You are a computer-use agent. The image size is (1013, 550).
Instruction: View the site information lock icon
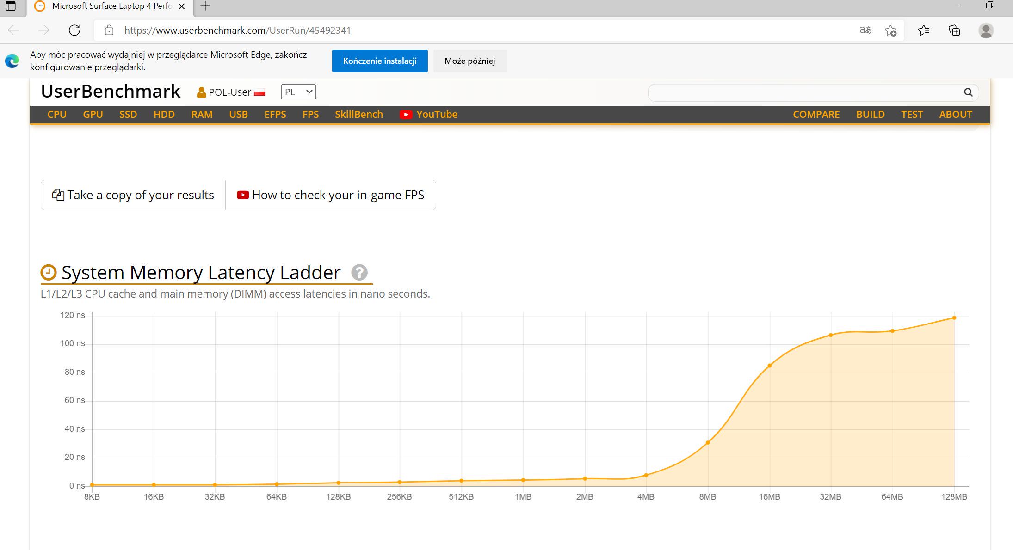(109, 31)
